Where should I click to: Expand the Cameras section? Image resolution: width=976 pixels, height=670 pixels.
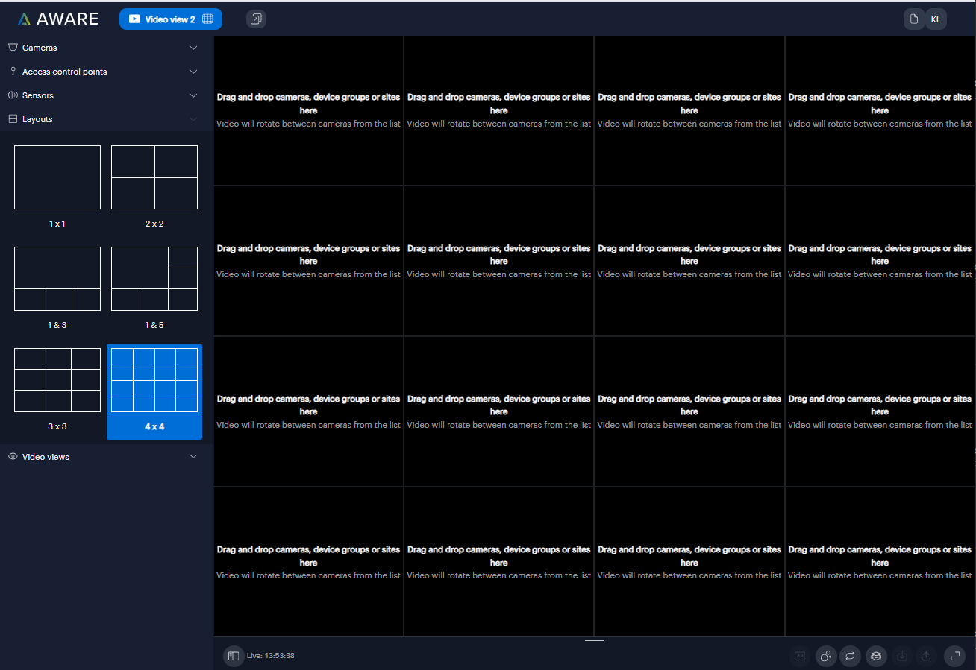click(104, 47)
